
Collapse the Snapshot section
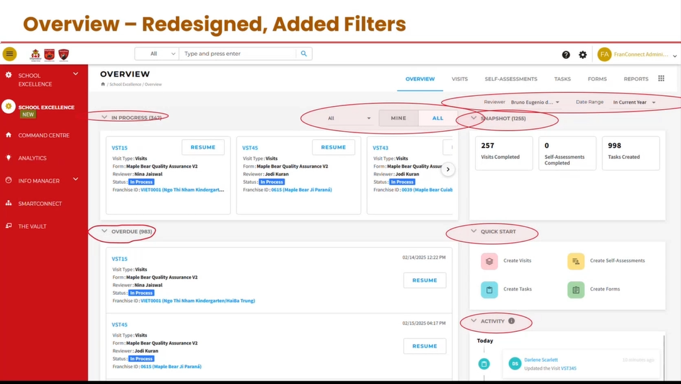pyautogui.click(x=474, y=118)
